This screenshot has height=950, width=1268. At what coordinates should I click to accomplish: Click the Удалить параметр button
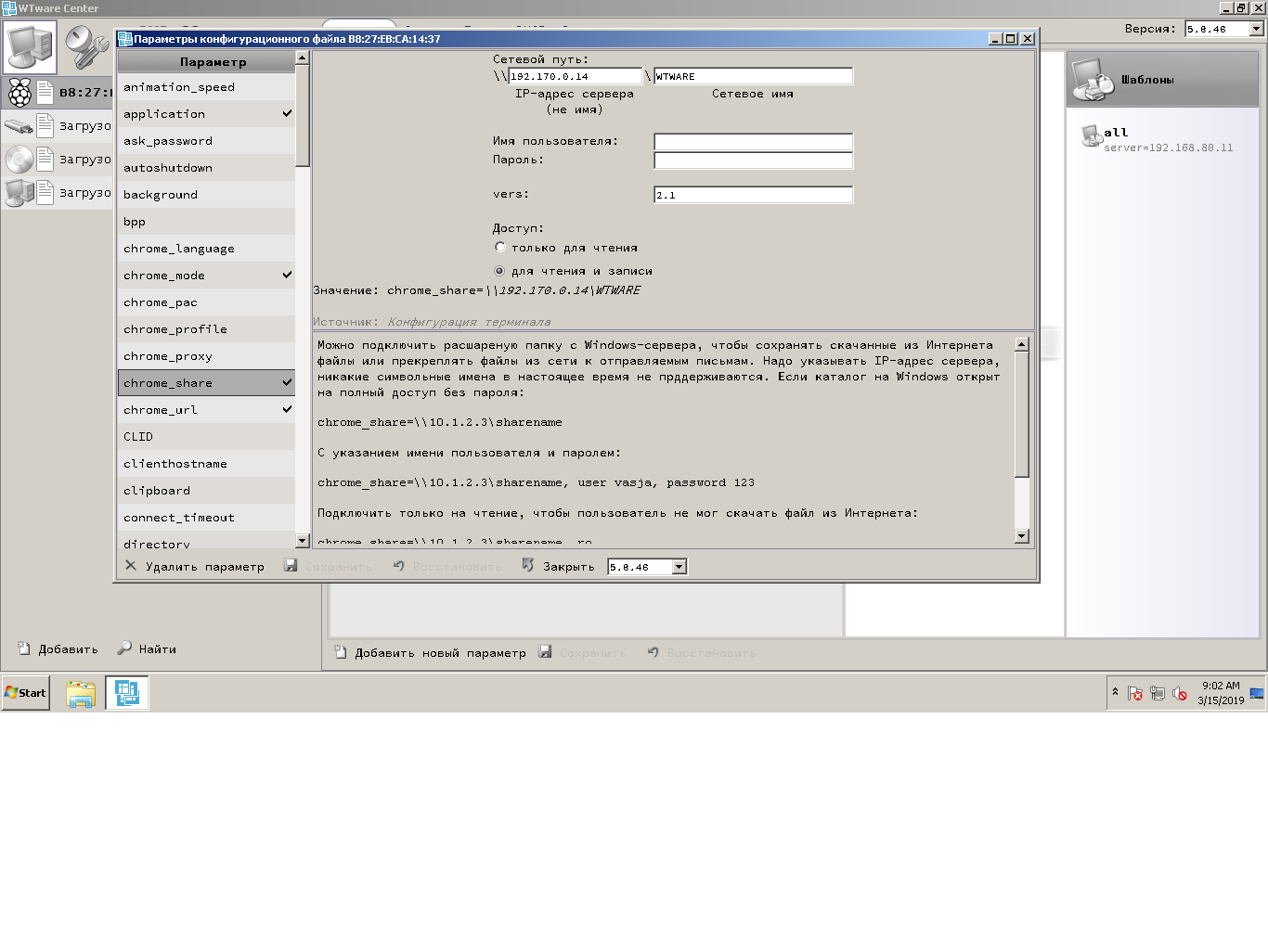(x=195, y=567)
